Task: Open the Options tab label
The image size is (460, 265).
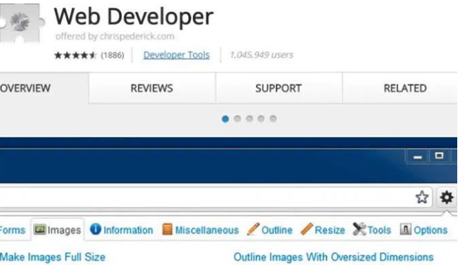Action: 430,230
